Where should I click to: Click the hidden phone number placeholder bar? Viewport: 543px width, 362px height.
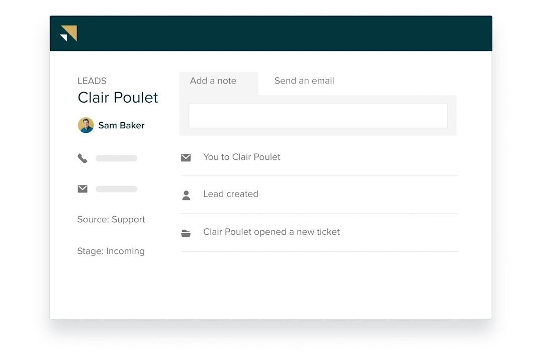tap(116, 157)
